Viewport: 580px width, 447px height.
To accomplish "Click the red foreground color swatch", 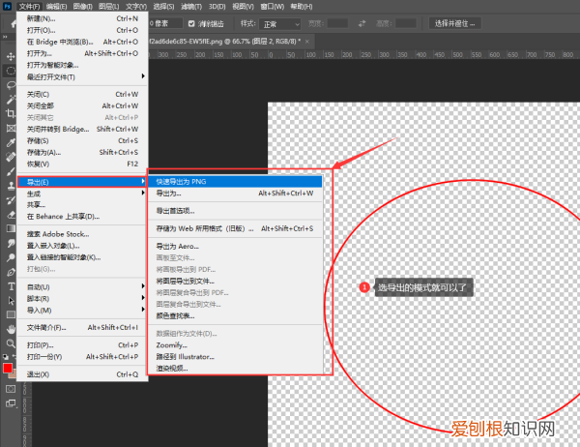I will pyautogui.click(x=8, y=368).
